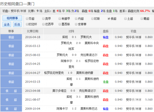
Task: Click the 1:2 score in 2009-10-04 row
Action: click(x=74, y=109)
